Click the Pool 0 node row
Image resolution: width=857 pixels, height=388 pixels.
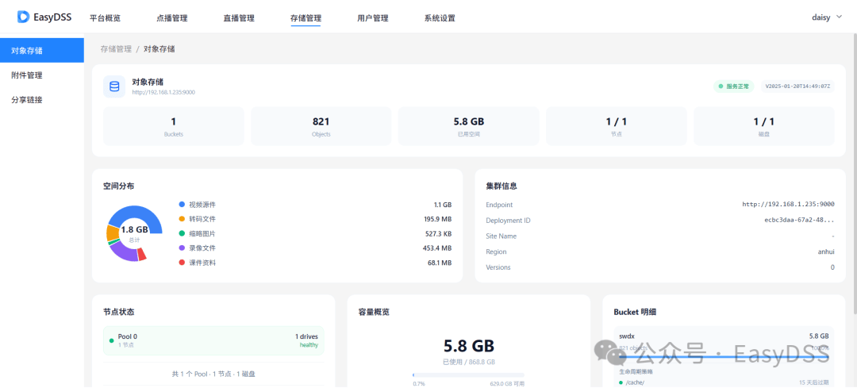click(213, 340)
